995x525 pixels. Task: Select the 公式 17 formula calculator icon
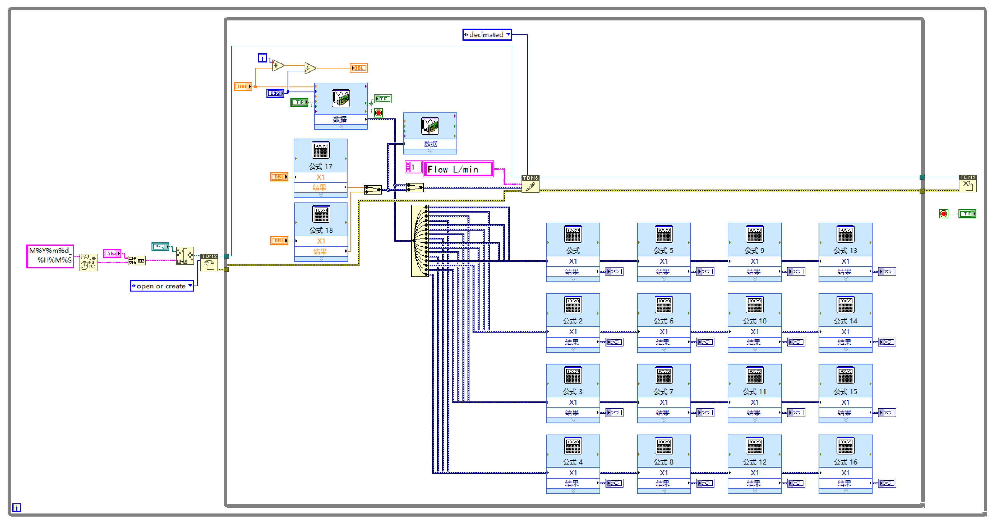(321, 150)
